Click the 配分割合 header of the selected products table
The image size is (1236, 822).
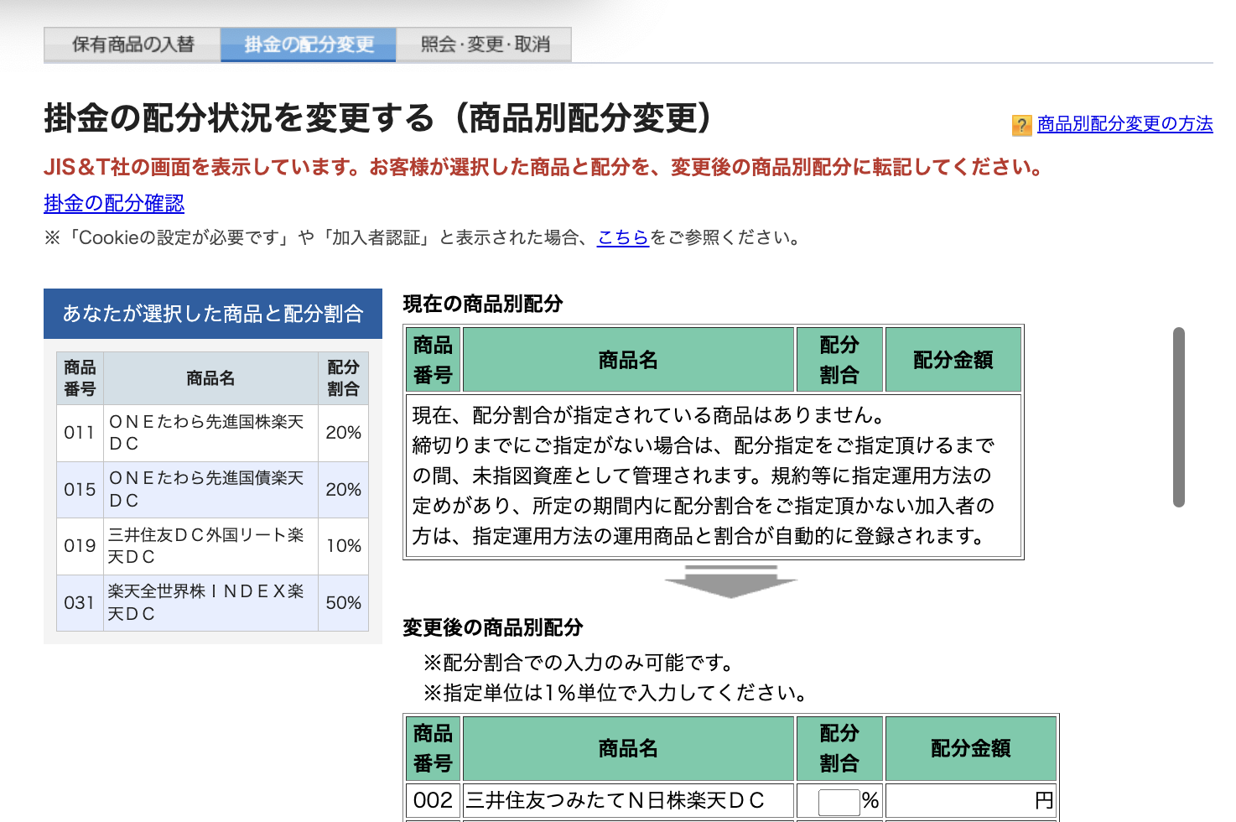[343, 377]
